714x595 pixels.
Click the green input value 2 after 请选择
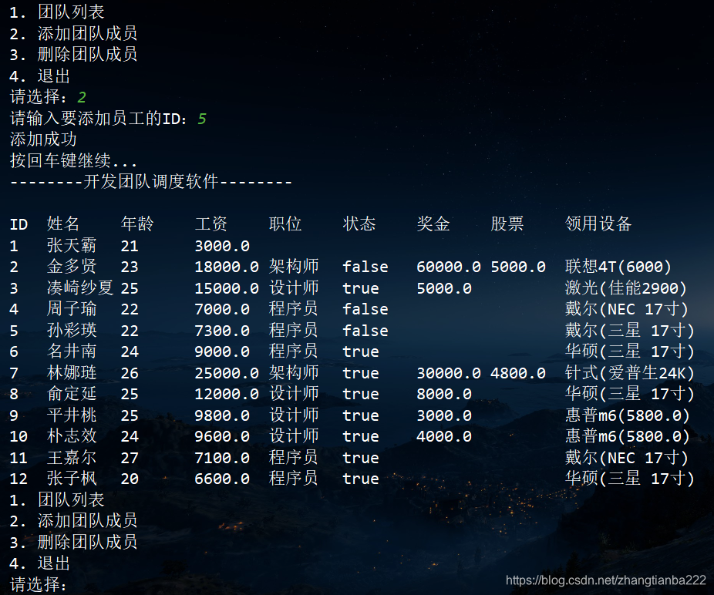pyautogui.click(x=82, y=97)
